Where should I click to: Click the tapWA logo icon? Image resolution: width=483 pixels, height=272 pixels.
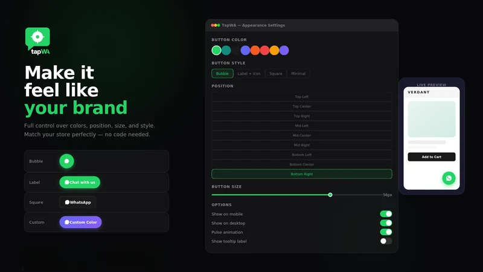pyautogui.click(x=37, y=41)
